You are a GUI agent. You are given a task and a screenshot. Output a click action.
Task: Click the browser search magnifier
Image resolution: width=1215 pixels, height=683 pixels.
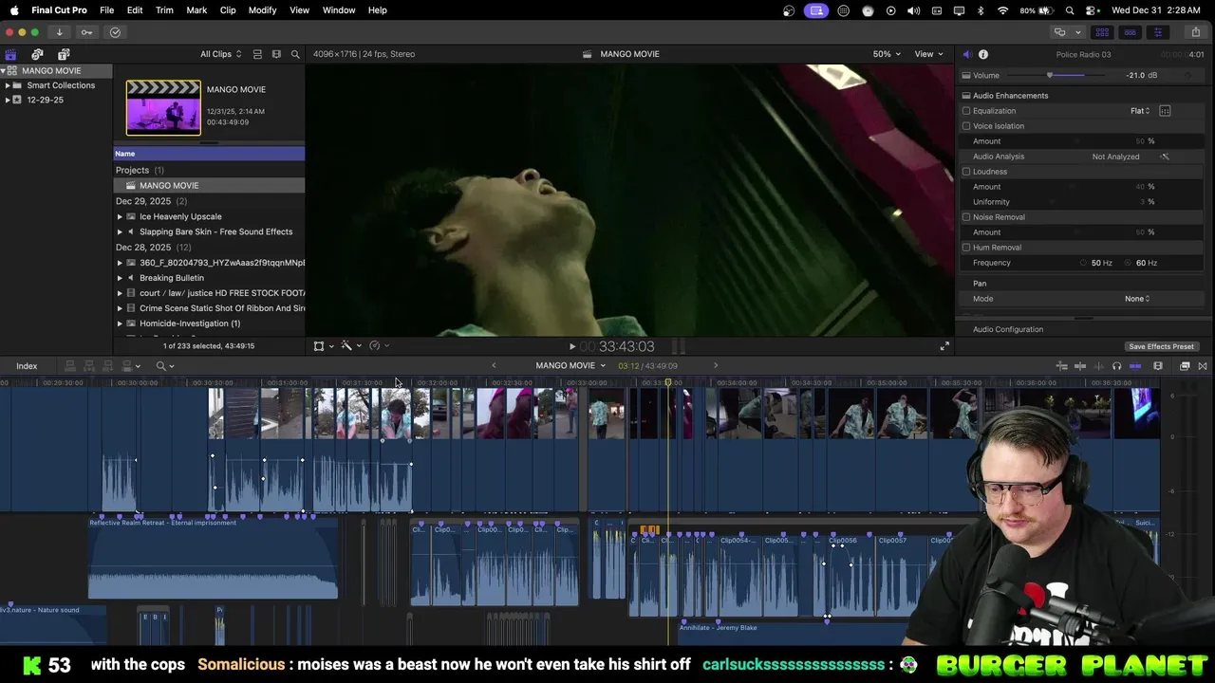pyautogui.click(x=295, y=54)
